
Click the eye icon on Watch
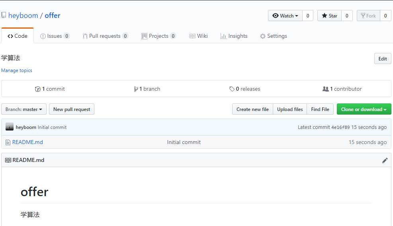[x=276, y=16]
